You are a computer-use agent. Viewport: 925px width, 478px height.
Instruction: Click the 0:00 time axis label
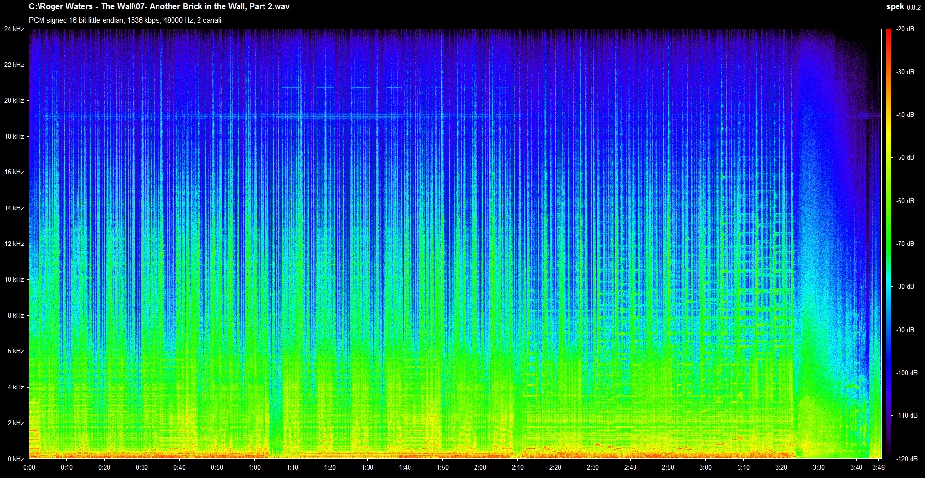[29, 467]
